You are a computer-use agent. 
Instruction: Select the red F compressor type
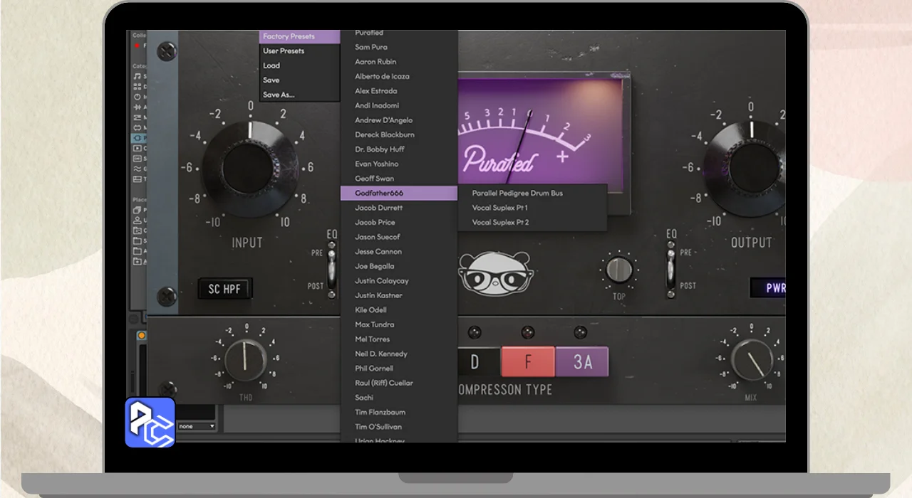[528, 361]
